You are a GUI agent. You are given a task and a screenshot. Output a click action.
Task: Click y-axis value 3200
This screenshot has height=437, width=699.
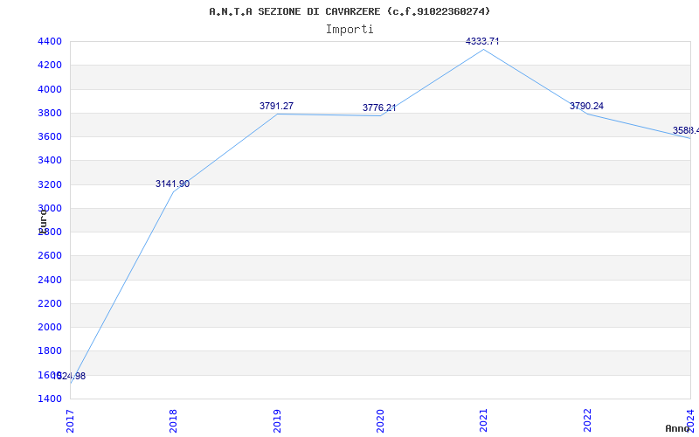pos(51,184)
